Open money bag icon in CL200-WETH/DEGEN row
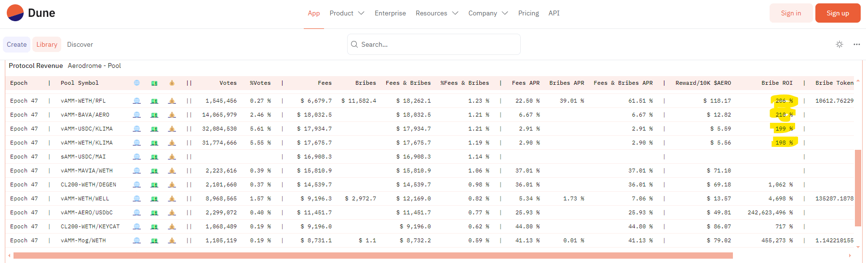Image resolution: width=866 pixels, height=263 pixels. 172,184
